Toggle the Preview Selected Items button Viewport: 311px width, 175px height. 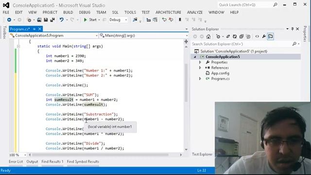pyautogui.click(x=271, y=36)
